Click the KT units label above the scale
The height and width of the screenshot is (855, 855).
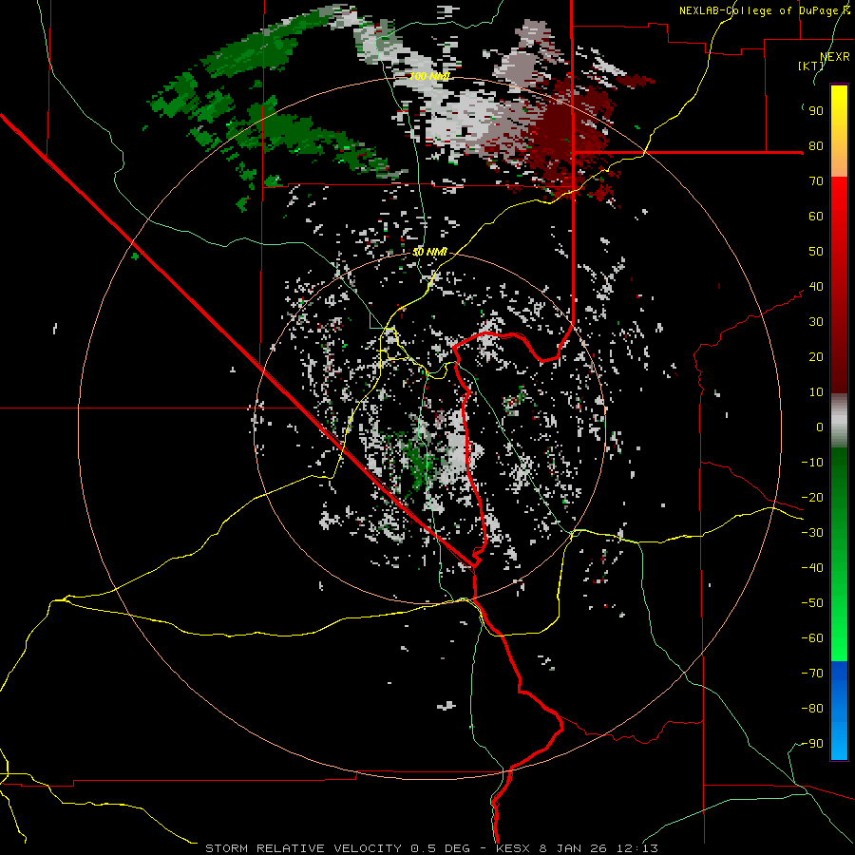click(811, 66)
